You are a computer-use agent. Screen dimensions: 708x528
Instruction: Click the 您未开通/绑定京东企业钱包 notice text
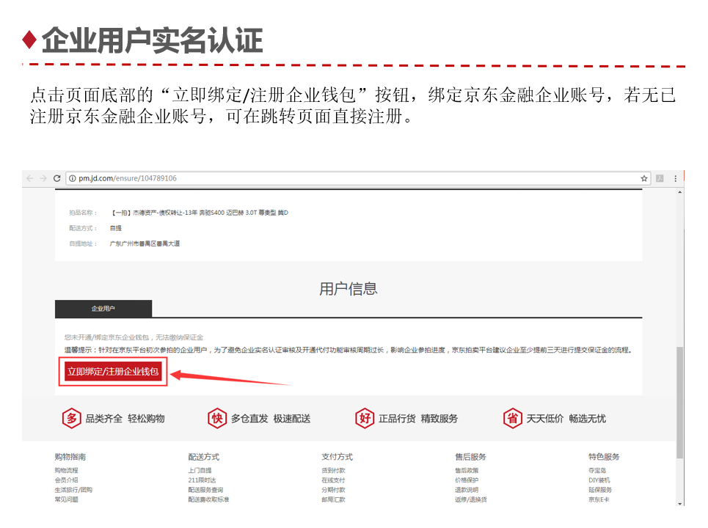click(134, 337)
